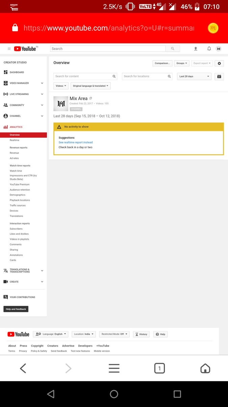Open the Location: India footer dropdown
228x407 pixels.
(84, 334)
